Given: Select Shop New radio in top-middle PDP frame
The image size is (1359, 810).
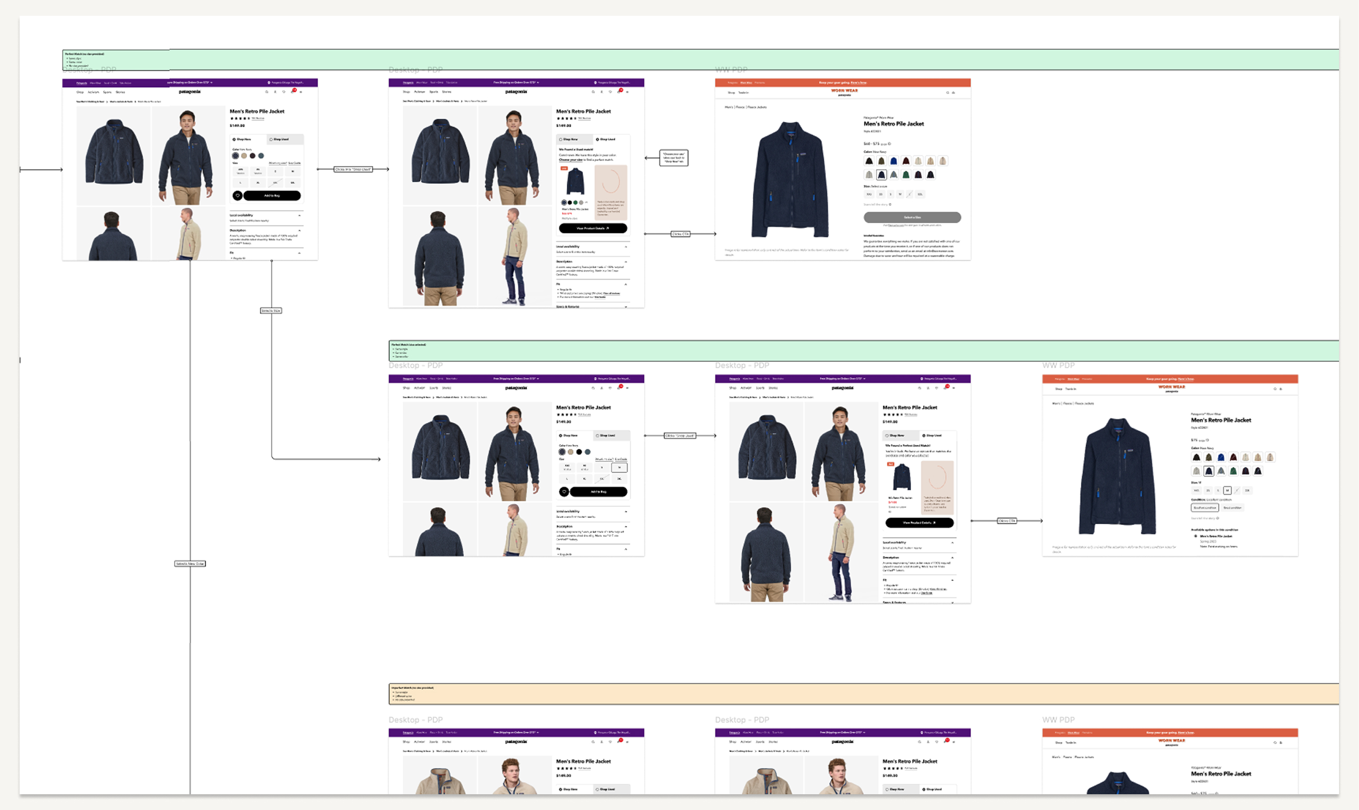Looking at the screenshot, I should [x=560, y=139].
